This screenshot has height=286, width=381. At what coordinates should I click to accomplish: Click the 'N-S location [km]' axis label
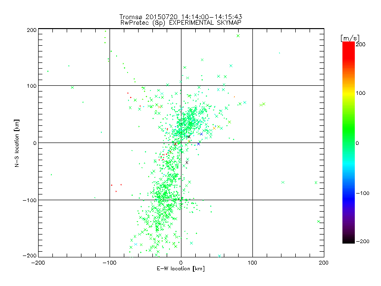[17, 143]
